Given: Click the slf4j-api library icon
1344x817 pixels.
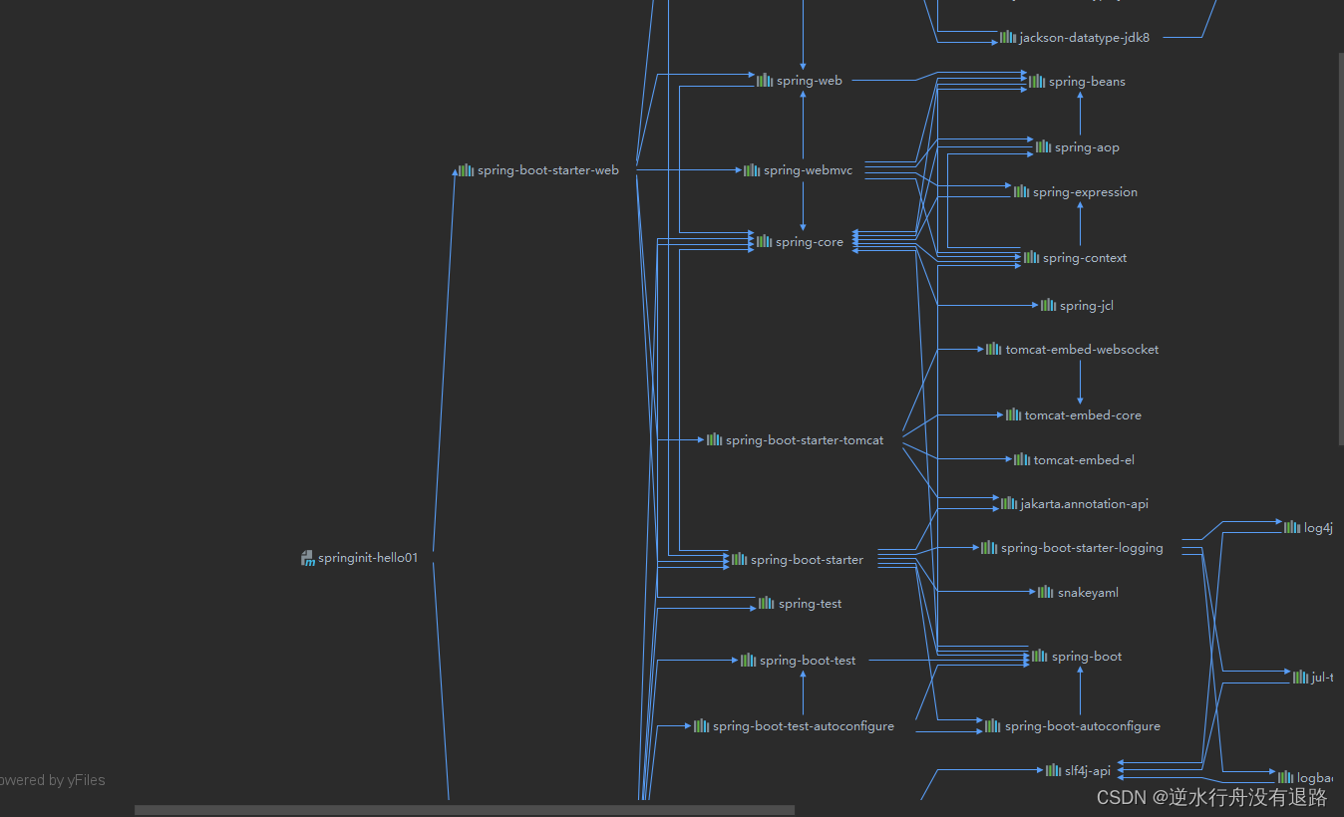Looking at the screenshot, I should coord(1054,770).
